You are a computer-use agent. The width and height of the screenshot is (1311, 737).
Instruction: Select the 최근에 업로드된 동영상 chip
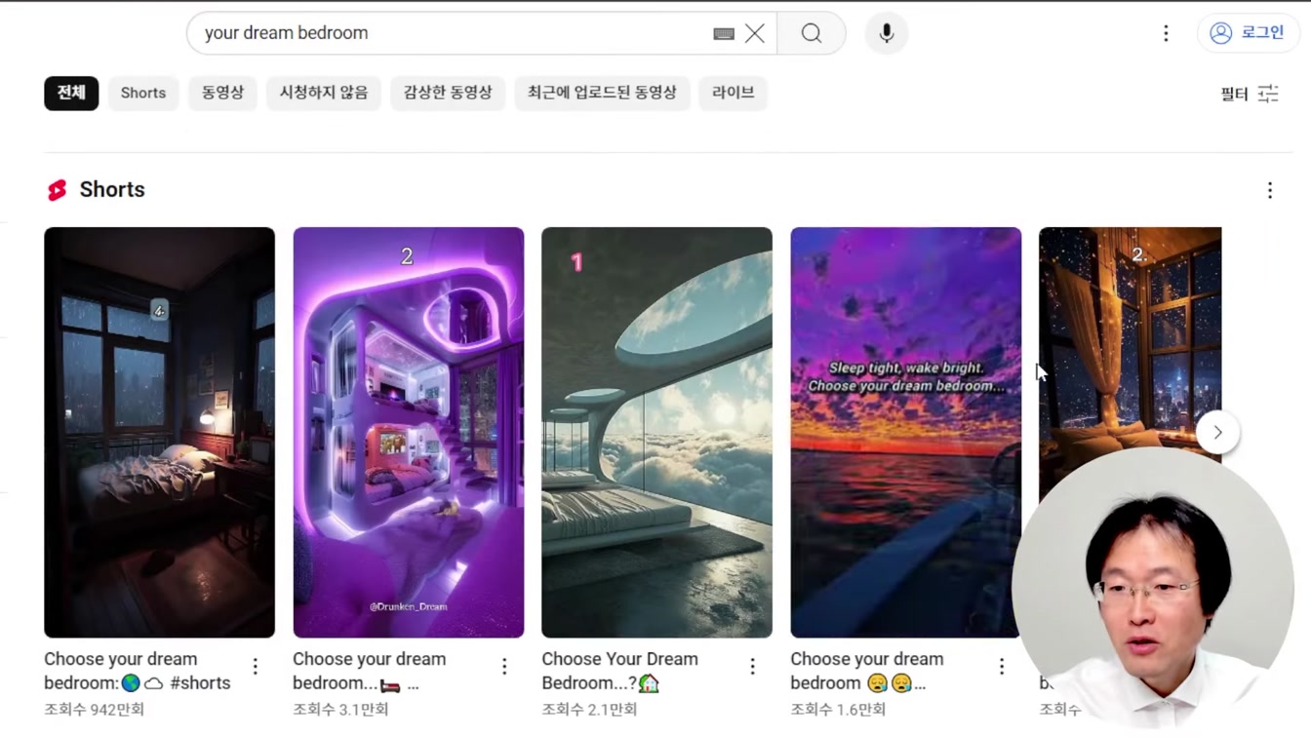tap(602, 93)
